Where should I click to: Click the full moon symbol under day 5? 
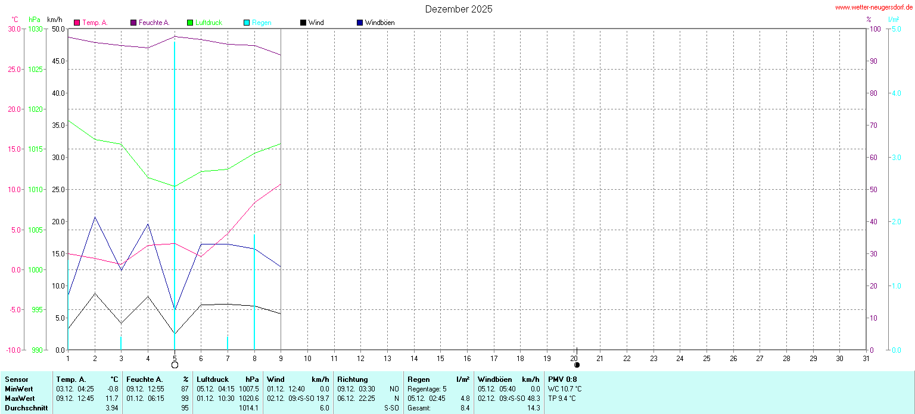click(175, 365)
